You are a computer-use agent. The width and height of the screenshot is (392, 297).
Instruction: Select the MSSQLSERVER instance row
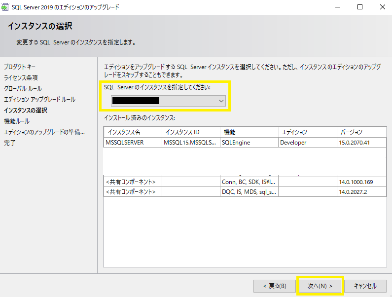[x=245, y=143]
